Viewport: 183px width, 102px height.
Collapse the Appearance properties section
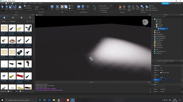tap(153, 65)
